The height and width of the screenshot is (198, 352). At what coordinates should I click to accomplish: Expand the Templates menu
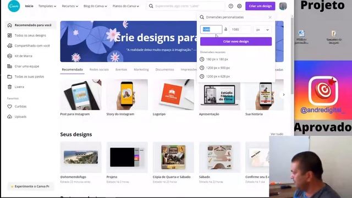47,6
